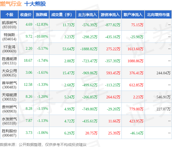
Task: Click main inflow -435.61万
Action: 90,121
